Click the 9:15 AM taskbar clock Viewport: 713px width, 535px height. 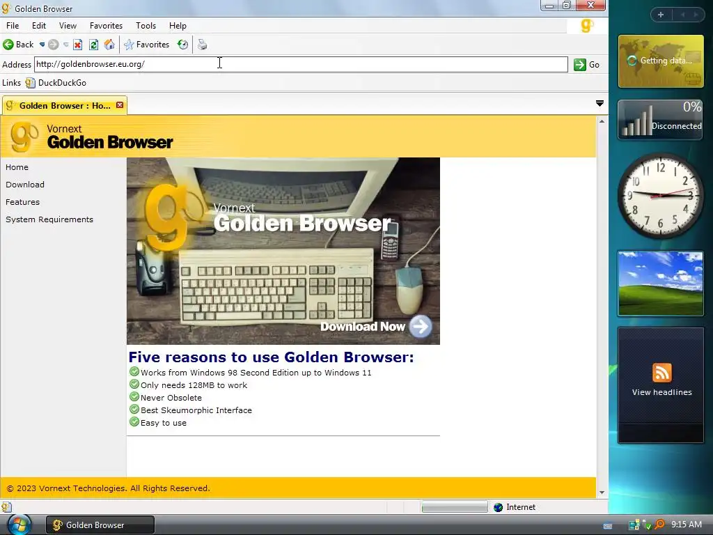[686, 525]
